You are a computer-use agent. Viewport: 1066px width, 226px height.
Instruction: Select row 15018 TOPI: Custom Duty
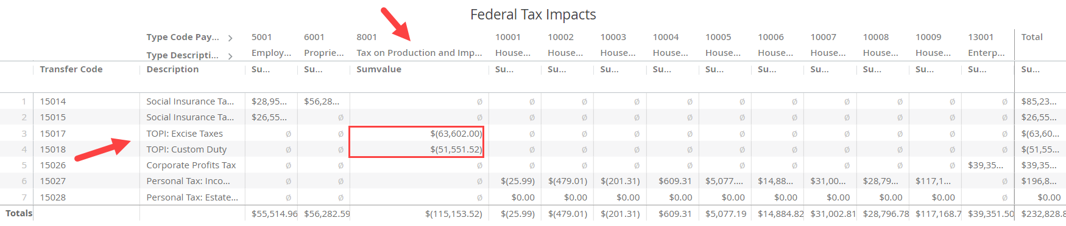click(533, 149)
